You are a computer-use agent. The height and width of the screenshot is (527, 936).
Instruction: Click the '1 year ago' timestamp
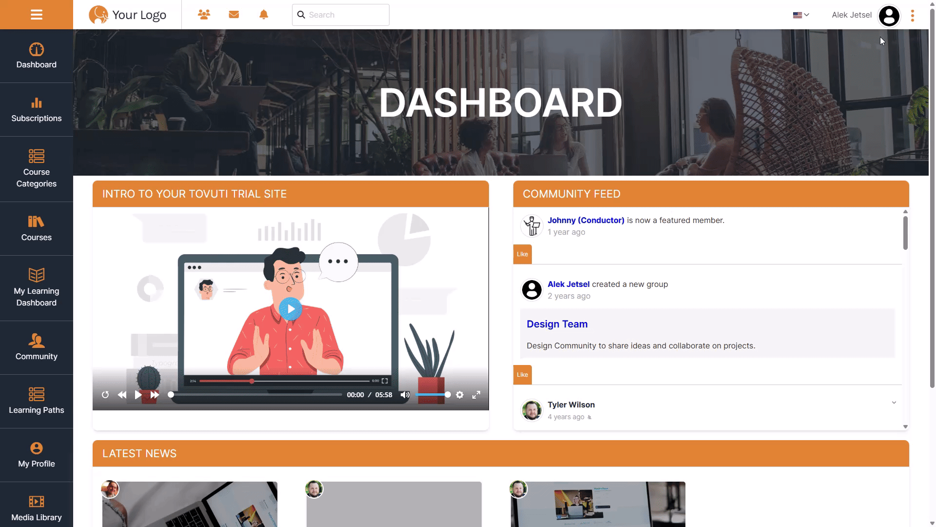566,232
